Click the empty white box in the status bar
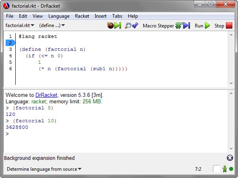238x178 pixels. click(217, 169)
